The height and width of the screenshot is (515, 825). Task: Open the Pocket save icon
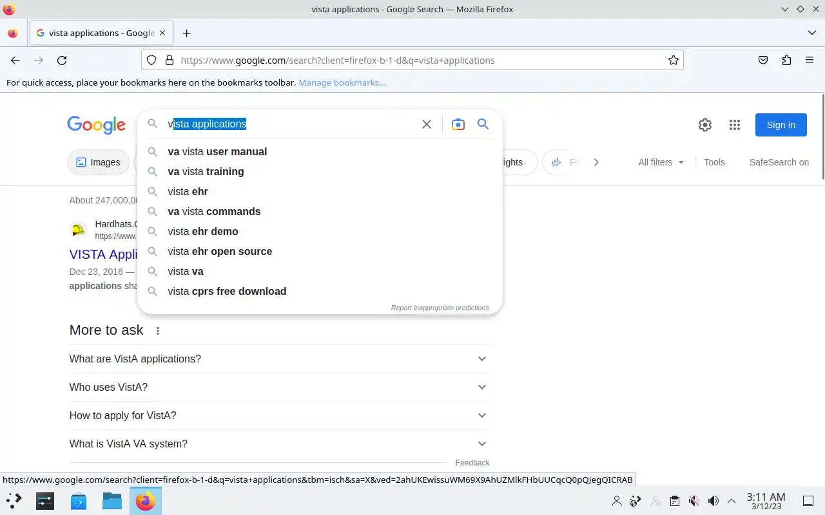763,60
